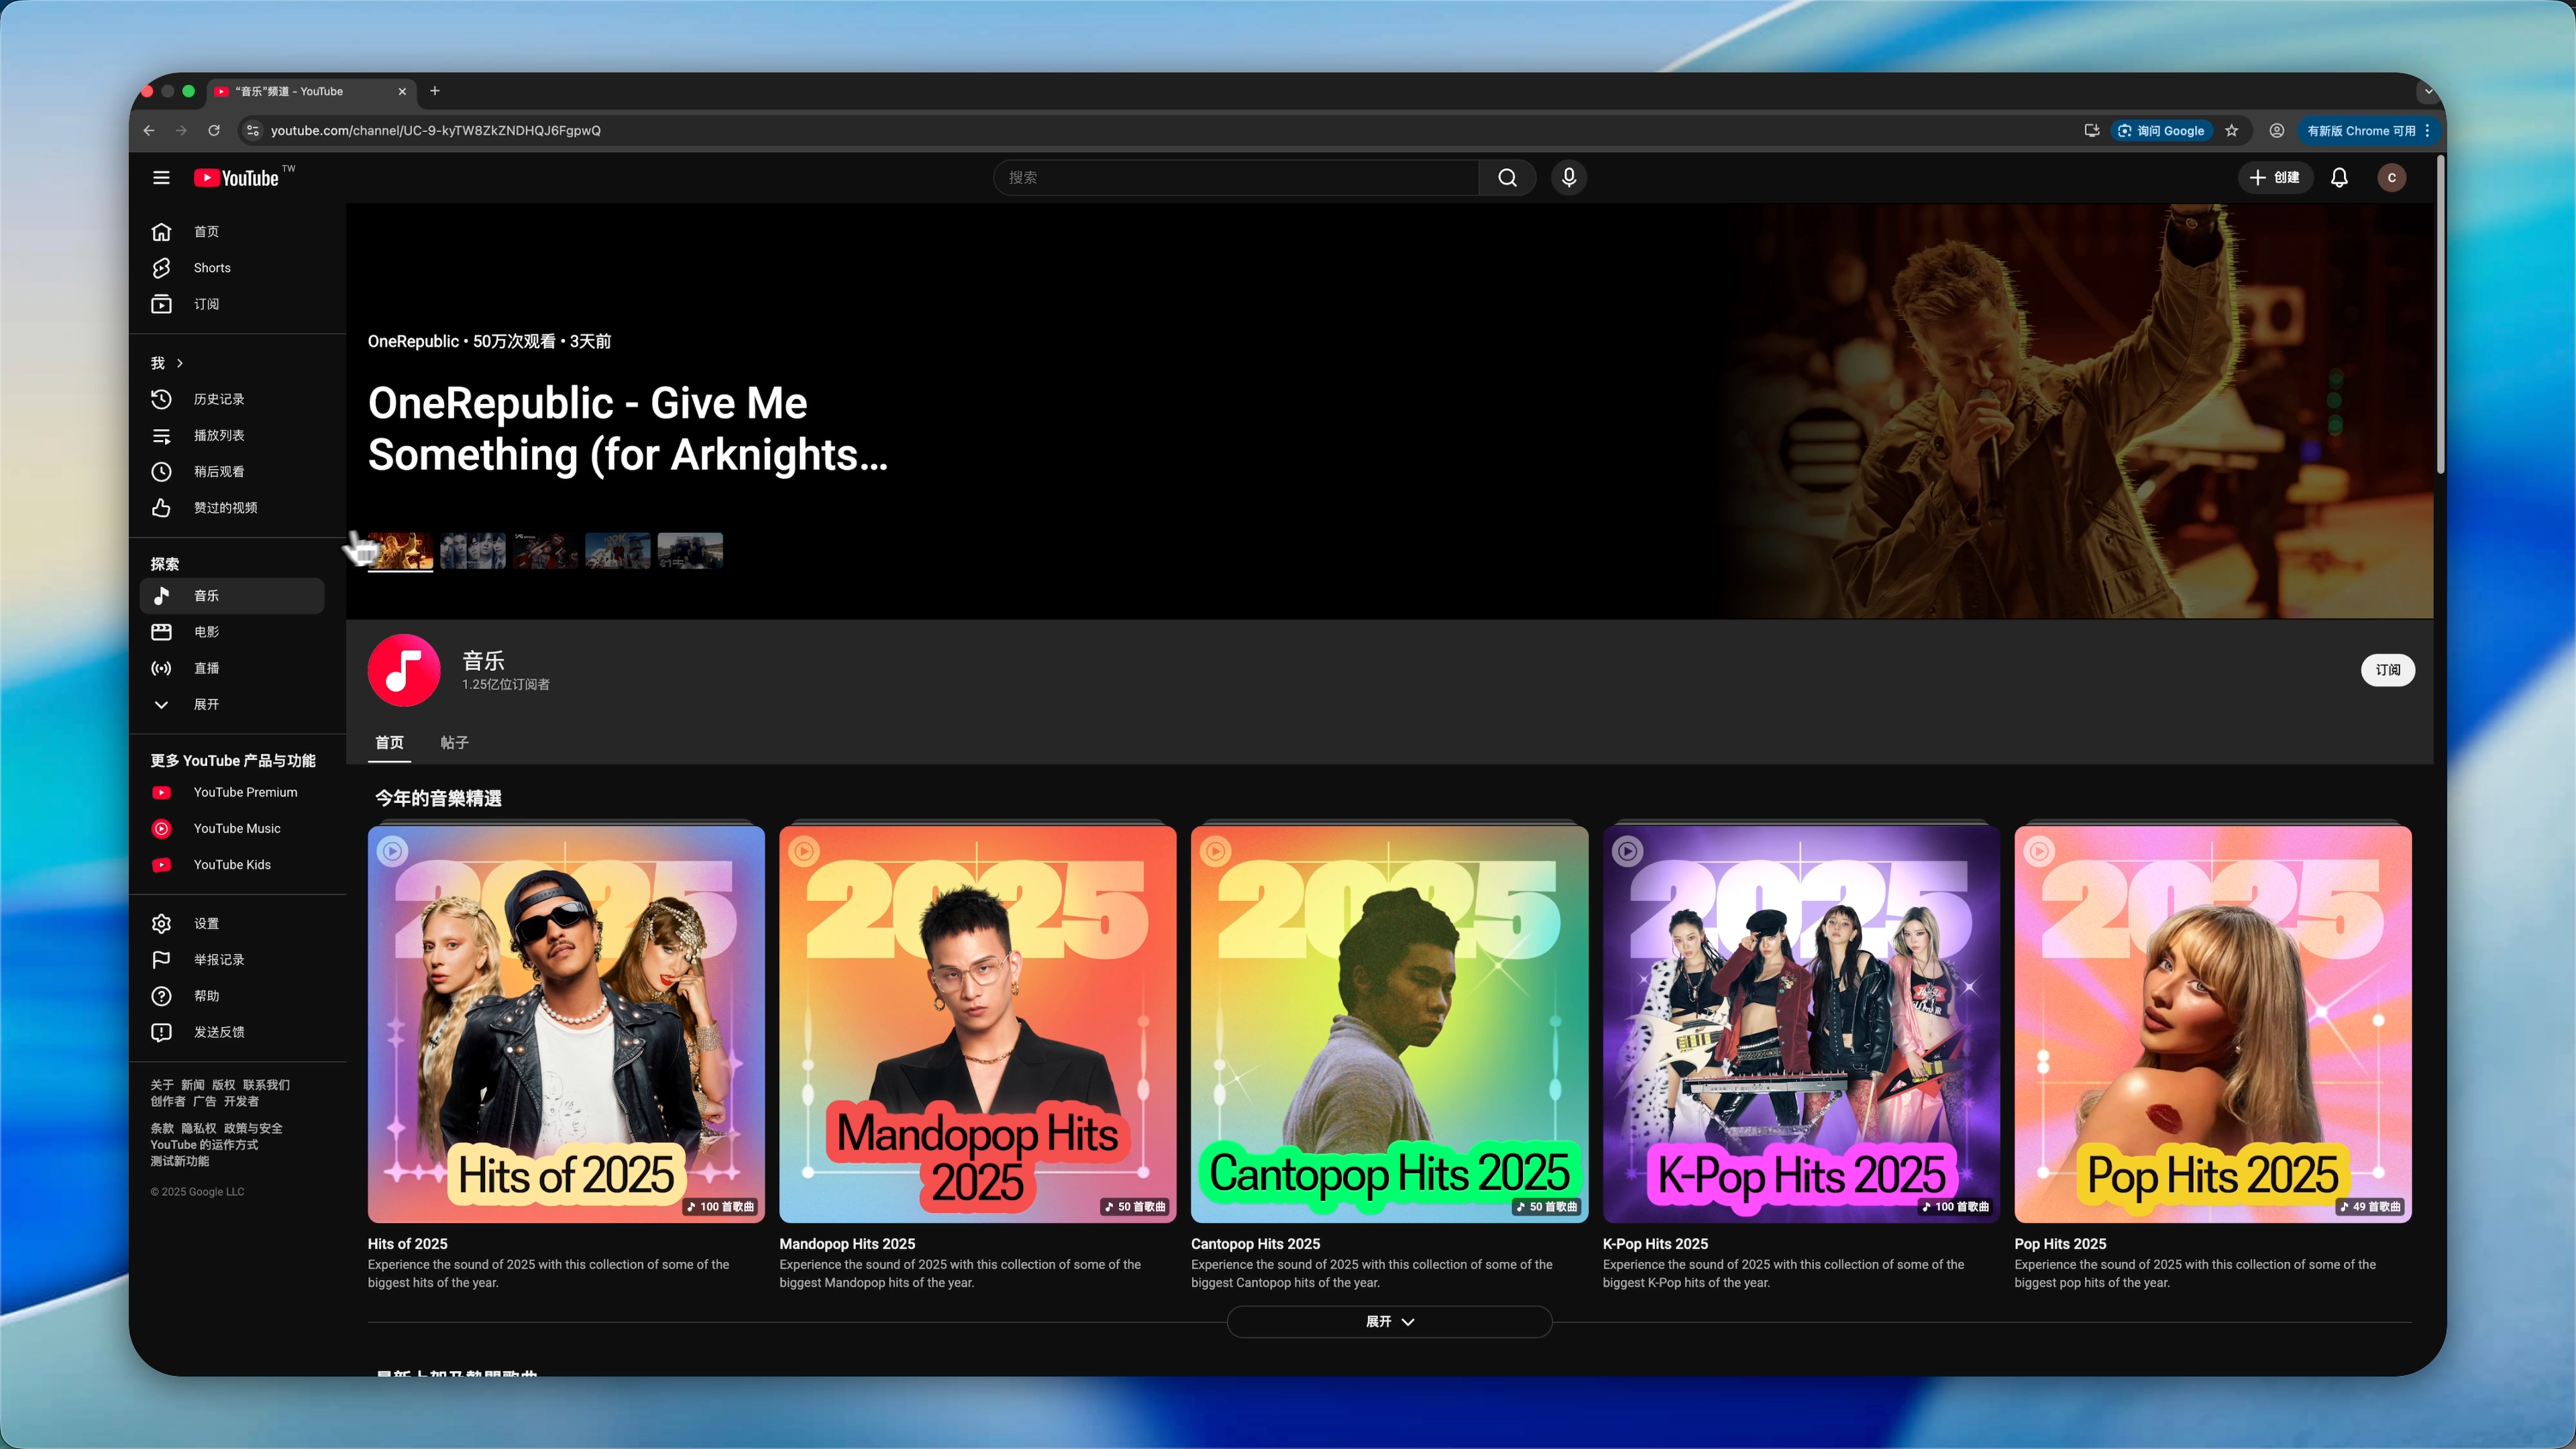Image resolution: width=2576 pixels, height=1449 pixels.
Task: Open Liked videos (赞过的视频)
Action: 224,508
